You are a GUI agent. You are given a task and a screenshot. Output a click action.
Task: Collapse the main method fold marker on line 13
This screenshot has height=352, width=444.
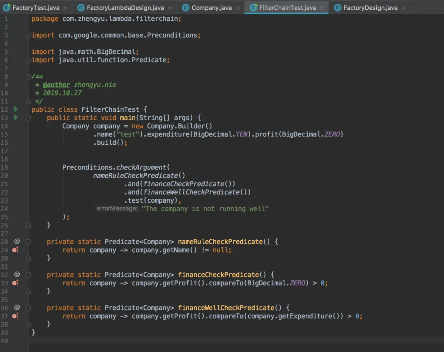coord(28,118)
